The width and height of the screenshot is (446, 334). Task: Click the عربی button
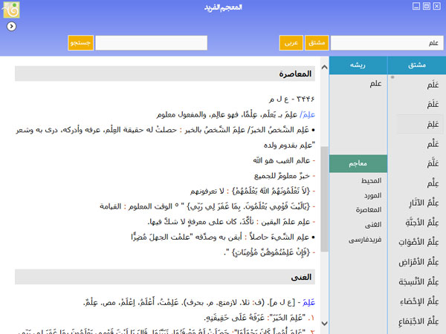[291, 43]
